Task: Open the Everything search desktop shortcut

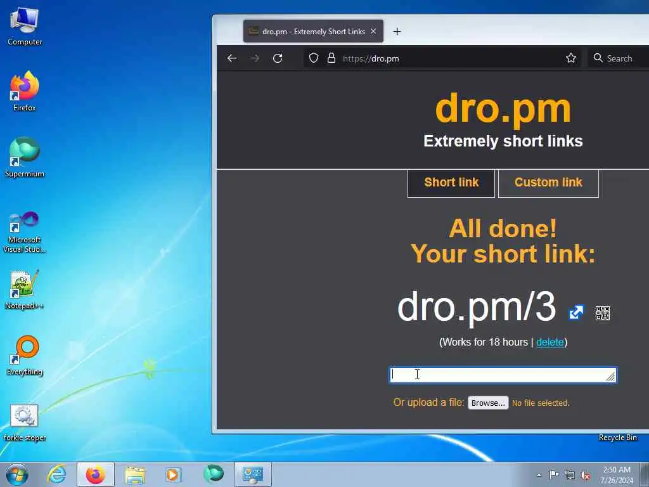Action: (25, 355)
